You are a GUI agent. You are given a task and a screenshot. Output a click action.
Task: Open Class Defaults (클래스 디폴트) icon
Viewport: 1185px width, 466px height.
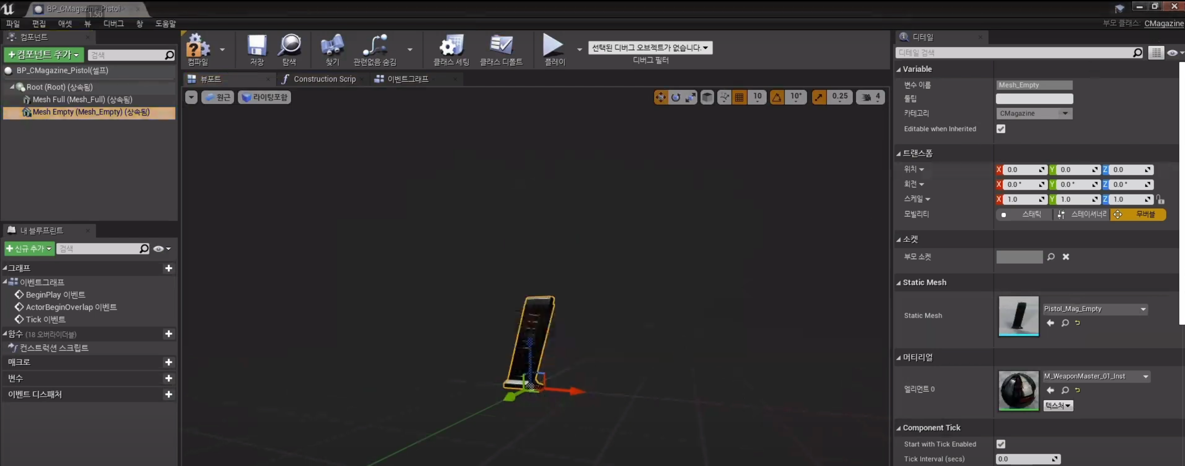click(x=501, y=49)
